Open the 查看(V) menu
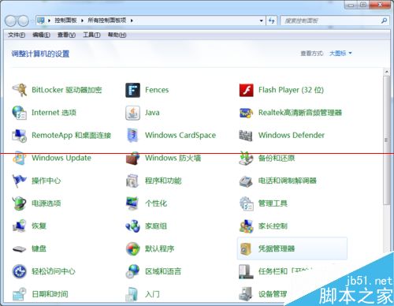The width and height of the screenshot is (394, 306). 66,35
